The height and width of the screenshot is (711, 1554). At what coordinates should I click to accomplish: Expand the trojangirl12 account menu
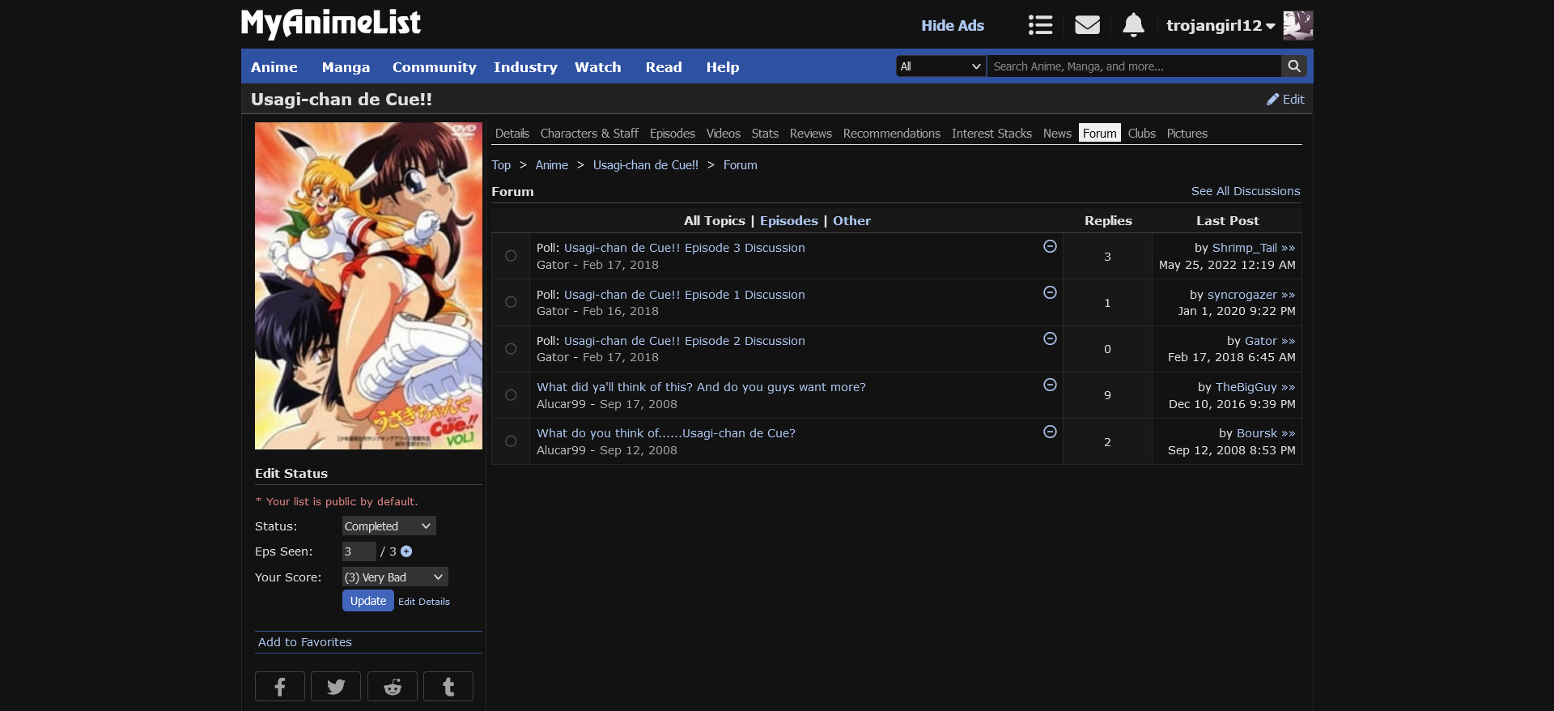click(x=1221, y=25)
